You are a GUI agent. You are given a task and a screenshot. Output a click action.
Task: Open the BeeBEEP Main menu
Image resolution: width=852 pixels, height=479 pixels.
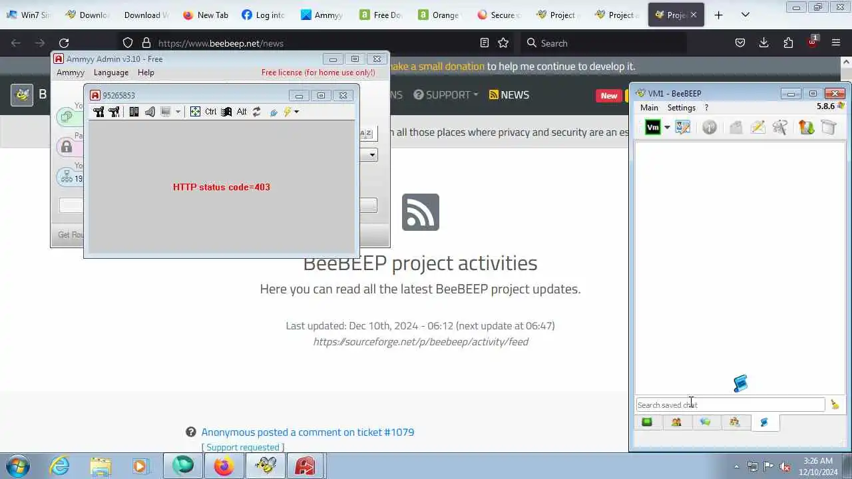click(x=649, y=108)
